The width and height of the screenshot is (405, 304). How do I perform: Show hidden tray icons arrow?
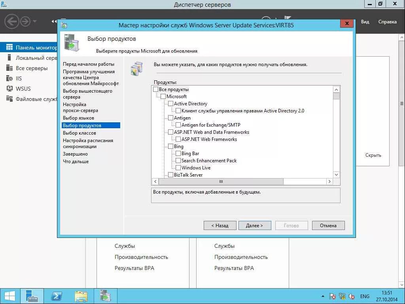323,296
